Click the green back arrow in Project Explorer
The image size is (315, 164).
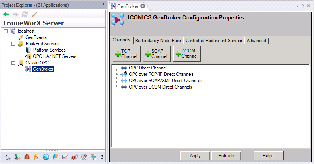(x=6, y=14)
